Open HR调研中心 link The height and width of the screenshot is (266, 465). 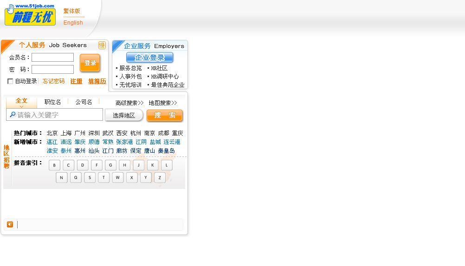coord(165,77)
